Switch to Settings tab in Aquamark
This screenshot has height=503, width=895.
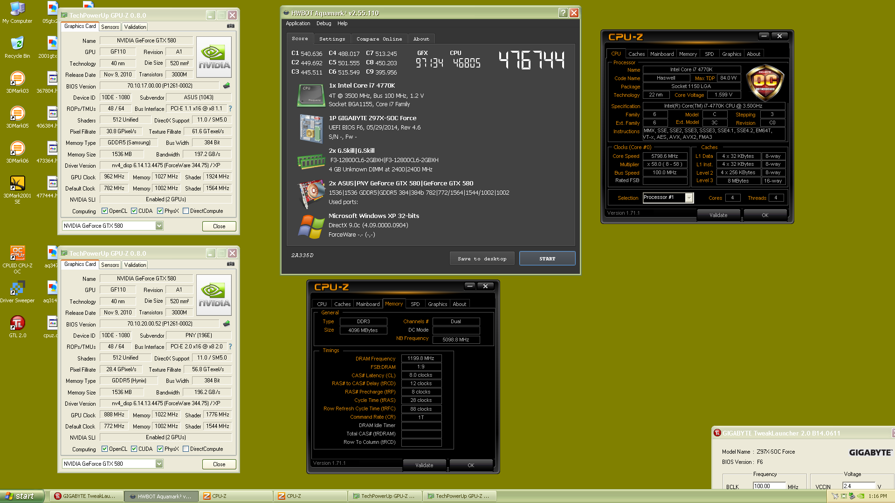point(332,39)
